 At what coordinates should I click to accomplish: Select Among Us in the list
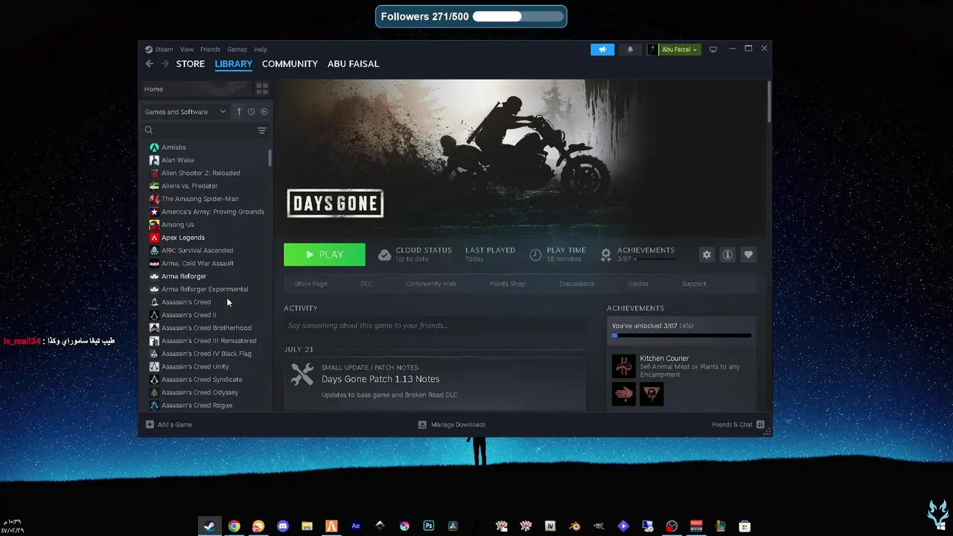(x=177, y=225)
